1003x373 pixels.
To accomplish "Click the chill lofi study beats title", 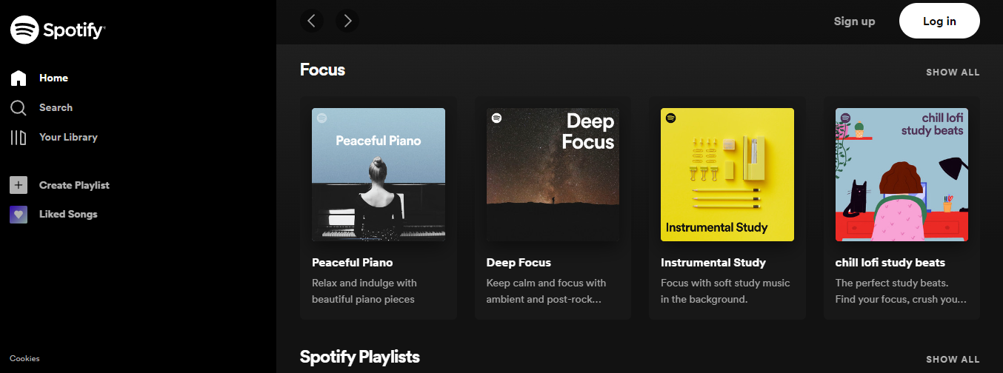I will pos(890,262).
